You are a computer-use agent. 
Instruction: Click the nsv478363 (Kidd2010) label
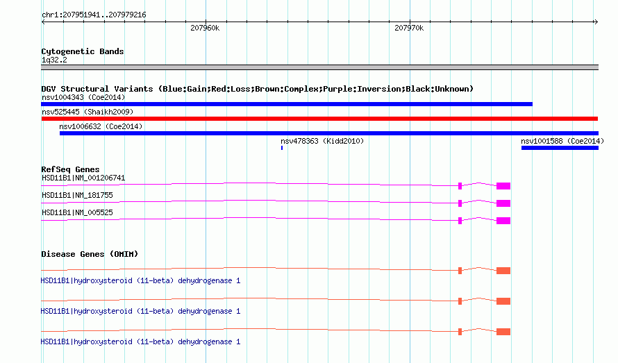(322, 141)
